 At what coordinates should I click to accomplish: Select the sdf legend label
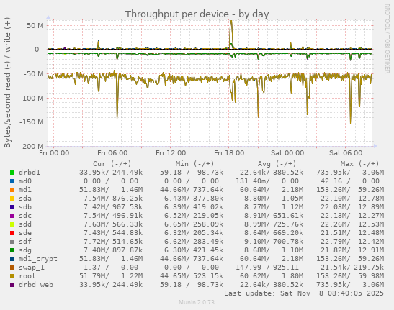[x=25, y=242]
